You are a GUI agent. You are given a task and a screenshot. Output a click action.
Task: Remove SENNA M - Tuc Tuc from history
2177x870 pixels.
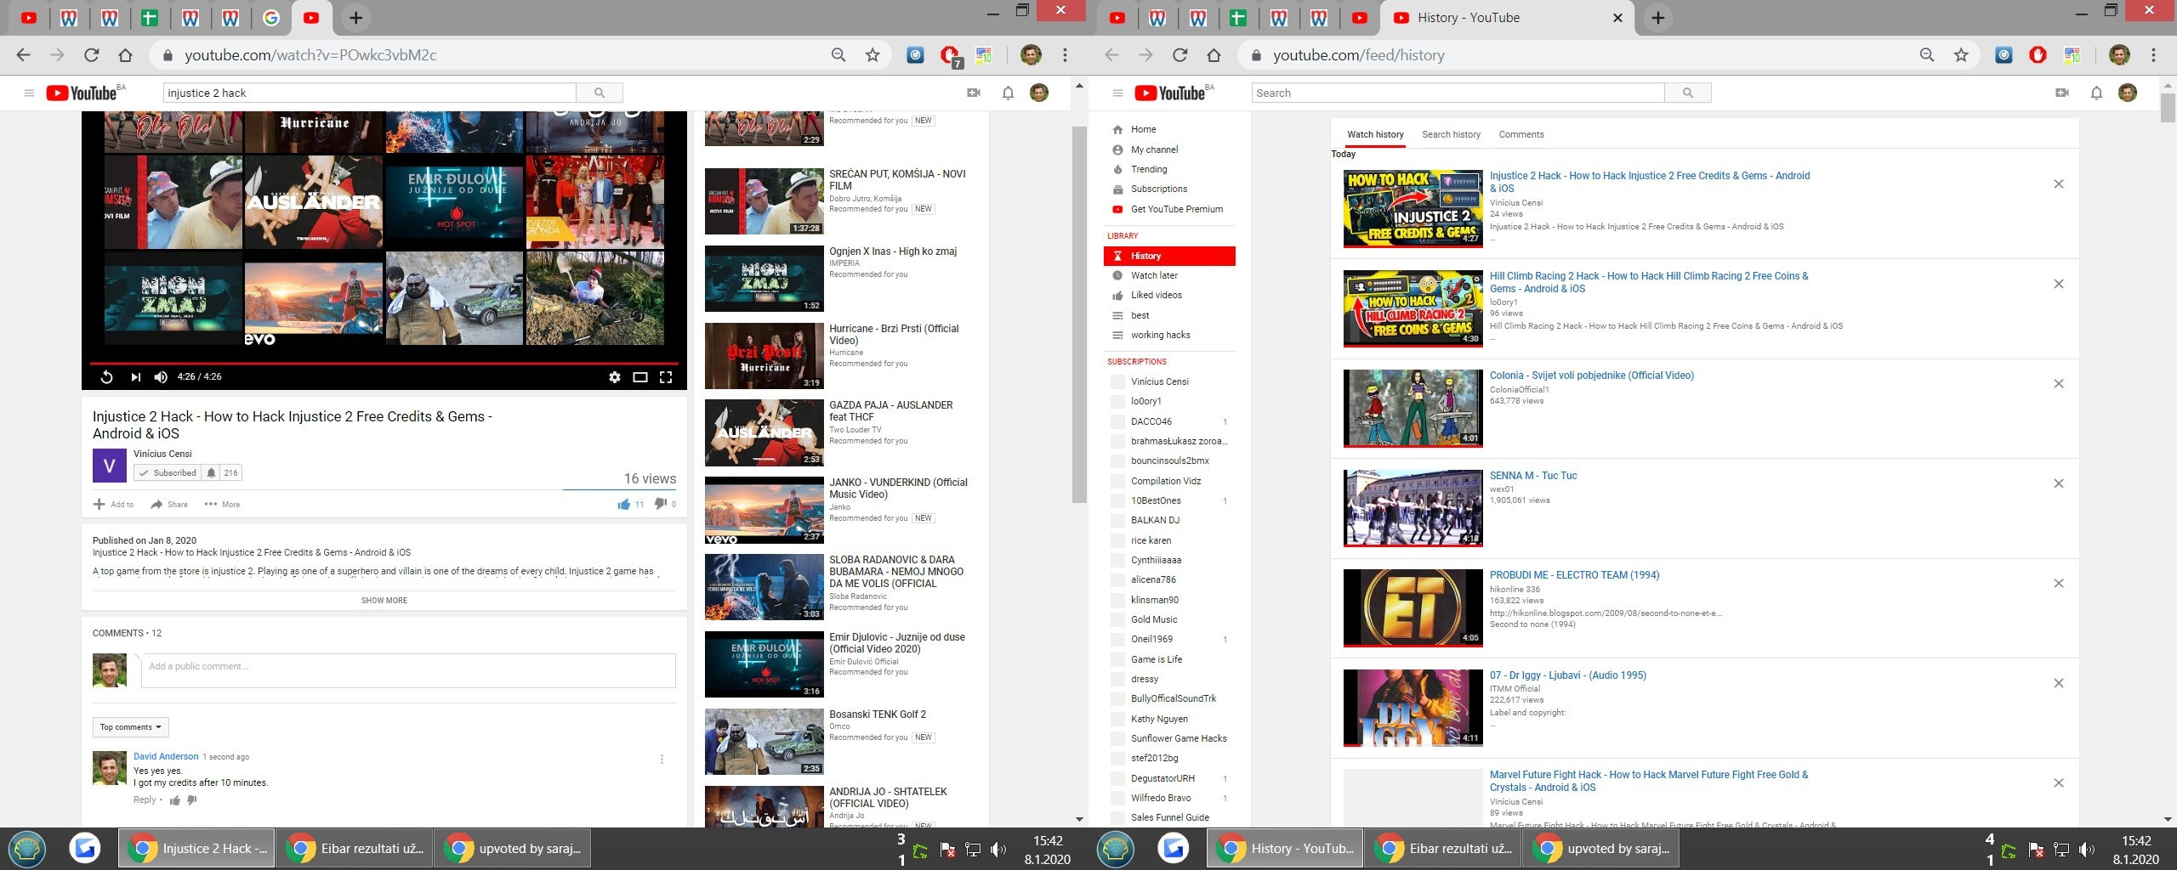click(x=2059, y=483)
